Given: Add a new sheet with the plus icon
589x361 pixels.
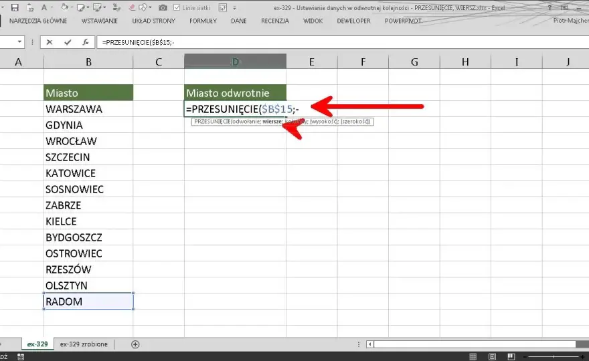Looking at the screenshot, I should click(x=135, y=344).
